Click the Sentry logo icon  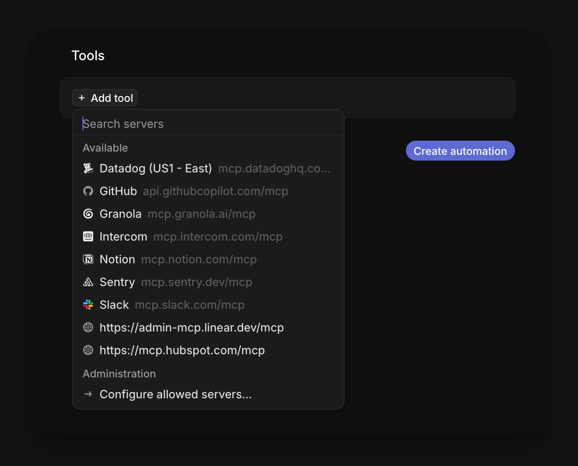(x=88, y=282)
